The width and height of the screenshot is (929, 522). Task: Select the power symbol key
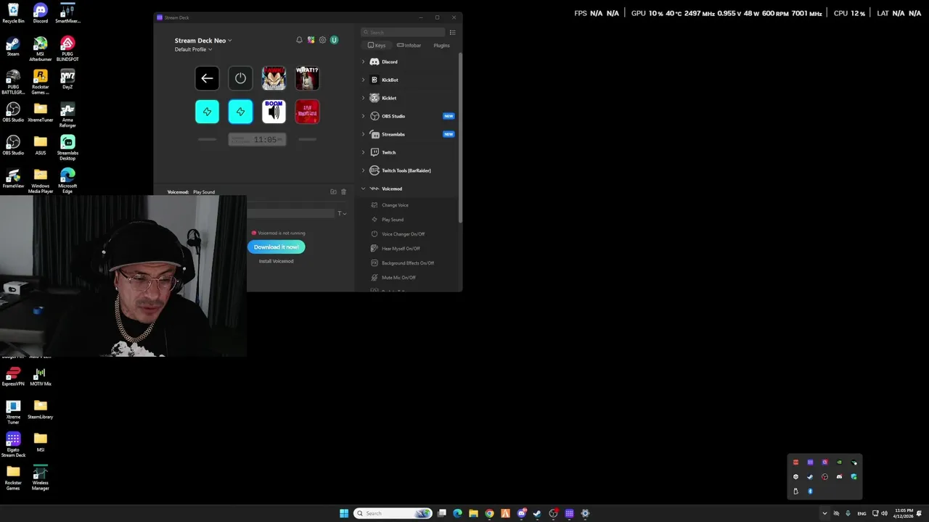[x=240, y=78]
